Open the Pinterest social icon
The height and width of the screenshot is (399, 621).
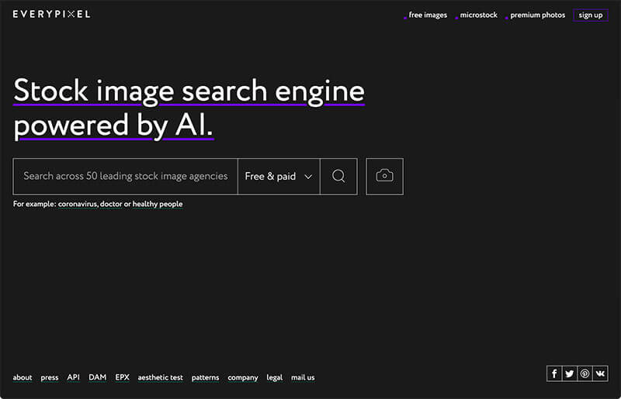pyautogui.click(x=585, y=373)
